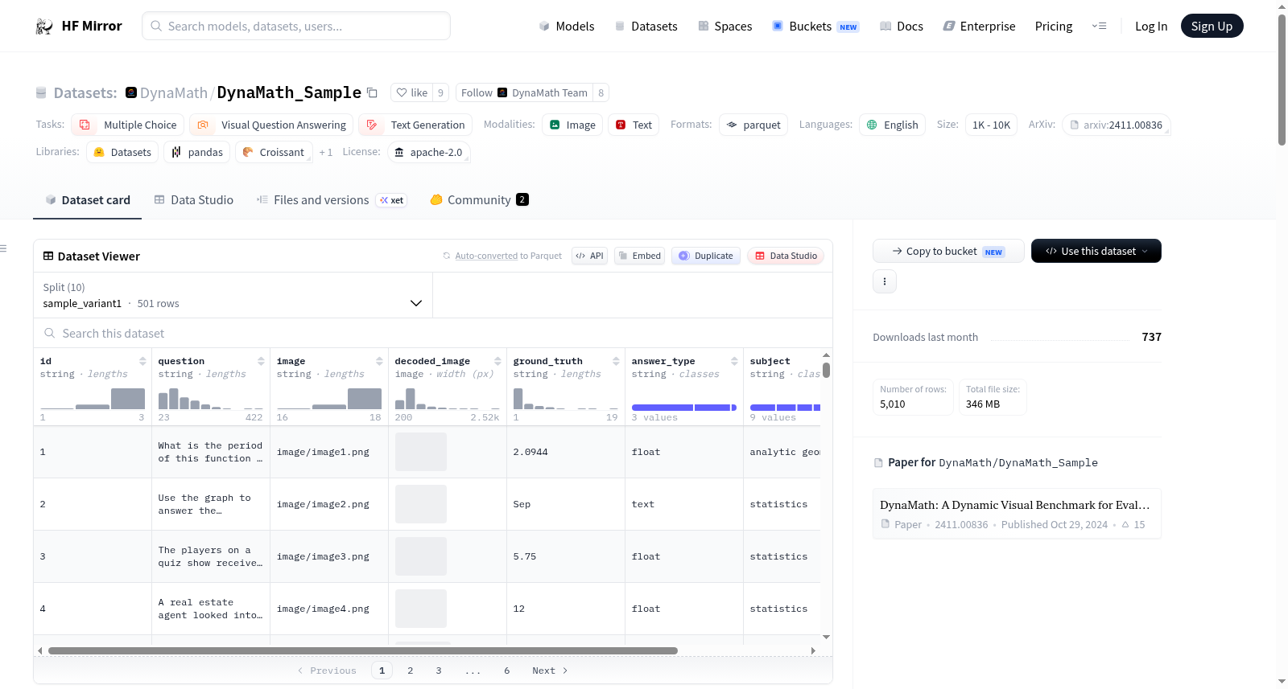The width and height of the screenshot is (1288, 689).
Task: Sort the image column
Action: point(379,361)
